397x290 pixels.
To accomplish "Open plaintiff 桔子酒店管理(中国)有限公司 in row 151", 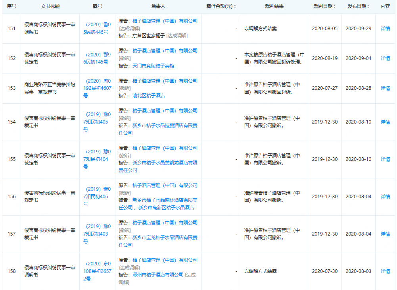I will [165, 21].
